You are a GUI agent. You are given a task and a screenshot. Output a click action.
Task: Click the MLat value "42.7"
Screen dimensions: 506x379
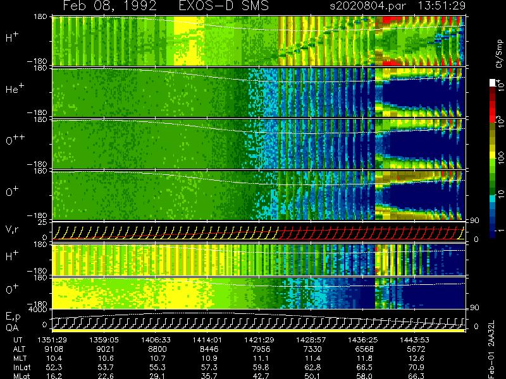pos(261,376)
